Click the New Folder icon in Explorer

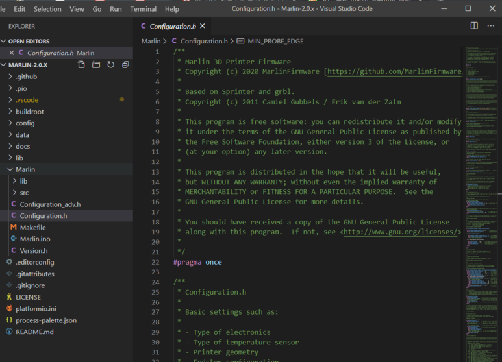(95, 65)
